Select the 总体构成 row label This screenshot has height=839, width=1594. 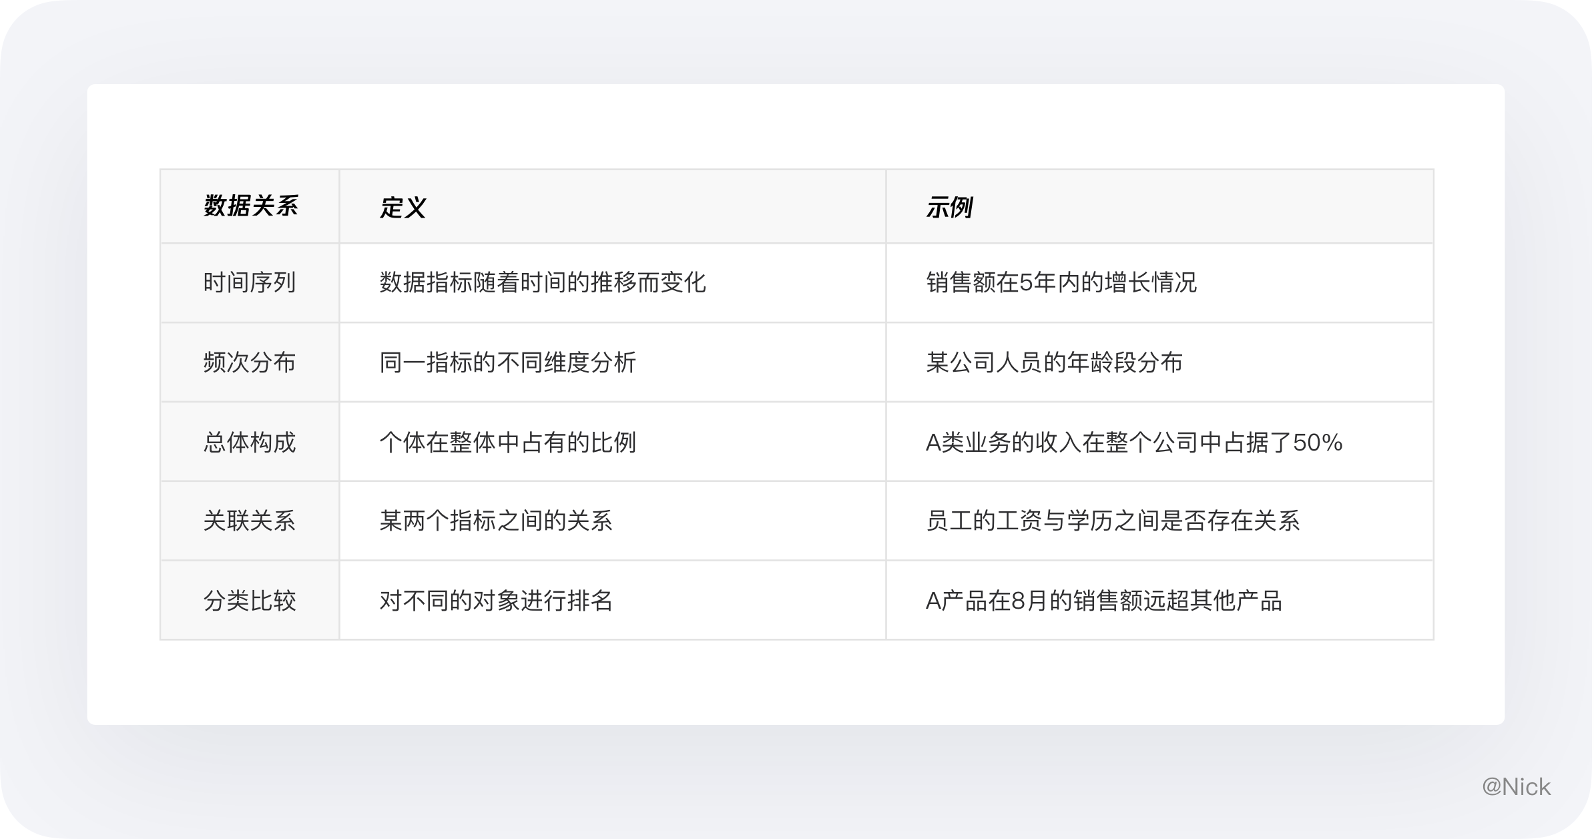pos(249,442)
